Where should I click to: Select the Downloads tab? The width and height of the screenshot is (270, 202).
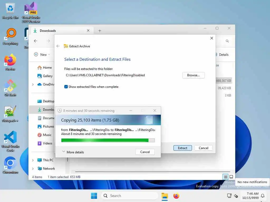click(62, 31)
